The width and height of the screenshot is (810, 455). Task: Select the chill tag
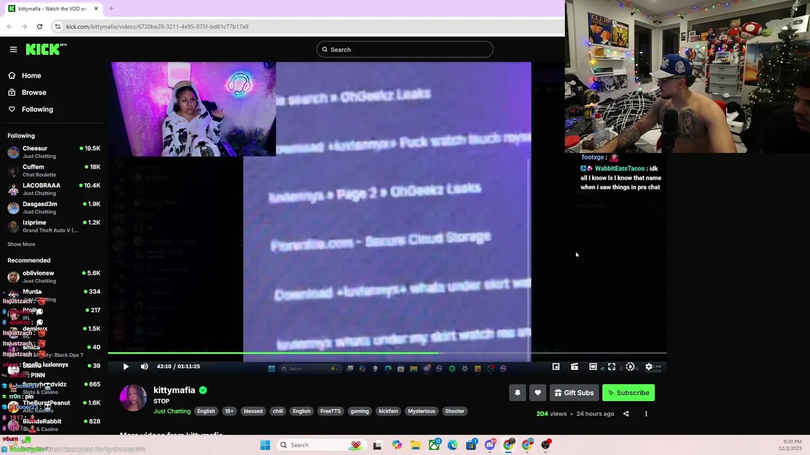coord(278,411)
